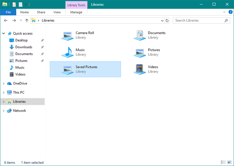Click the Libraries breadcrumb in address bar
The image size is (234, 166).
click(x=48, y=21)
